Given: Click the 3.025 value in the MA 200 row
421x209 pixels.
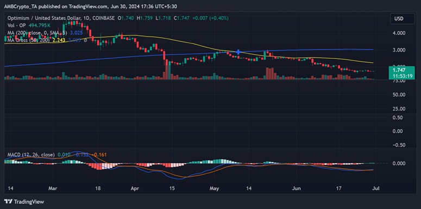Looking at the screenshot, I should click(76, 33).
